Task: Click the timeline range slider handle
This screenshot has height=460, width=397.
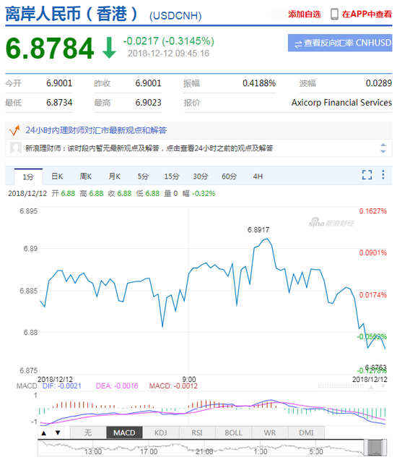Action: coord(375,448)
